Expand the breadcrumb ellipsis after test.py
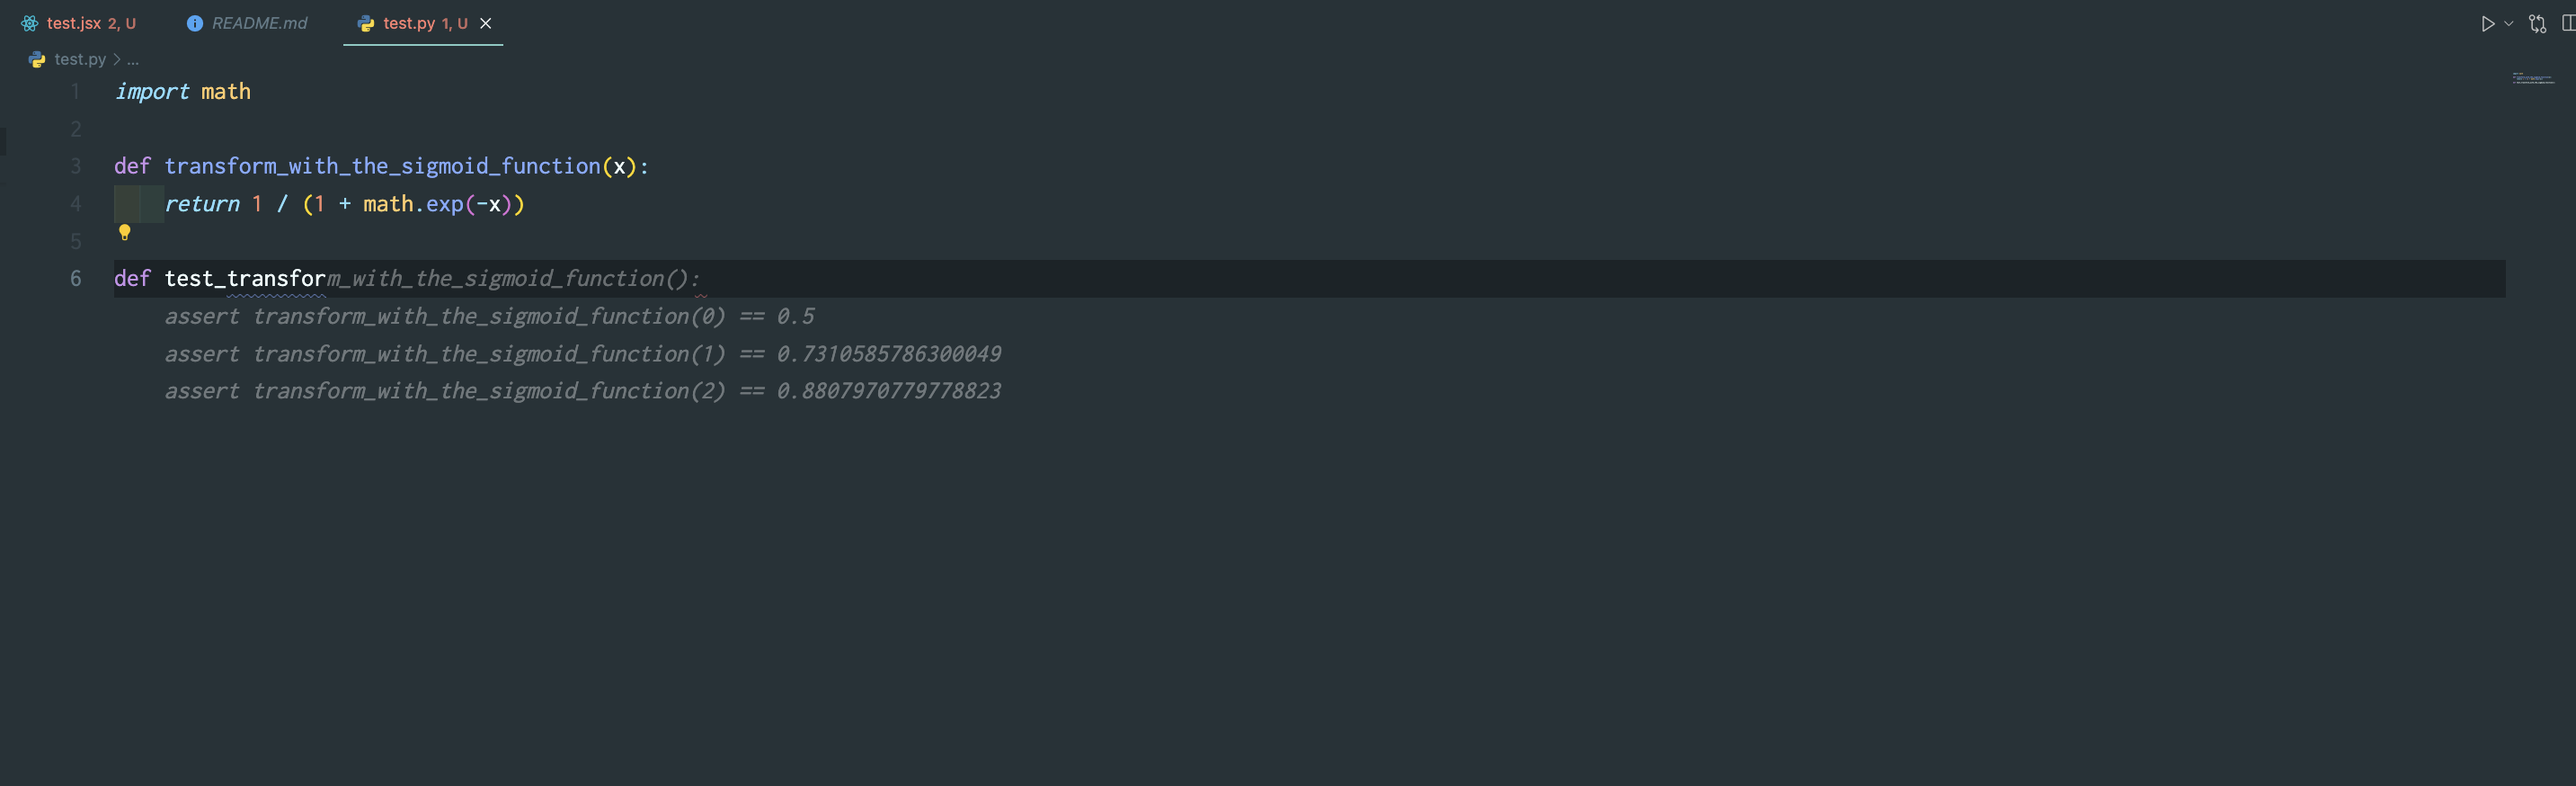The height and width of the screenshot is (786, 2576). pos(133,59)
